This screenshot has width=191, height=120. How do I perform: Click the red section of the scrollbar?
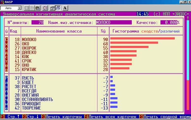[188, 95]
